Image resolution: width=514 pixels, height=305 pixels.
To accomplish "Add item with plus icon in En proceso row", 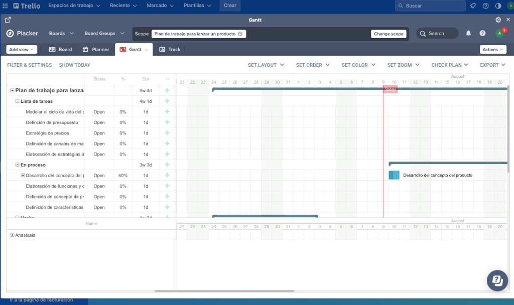I will coord(167,165).
